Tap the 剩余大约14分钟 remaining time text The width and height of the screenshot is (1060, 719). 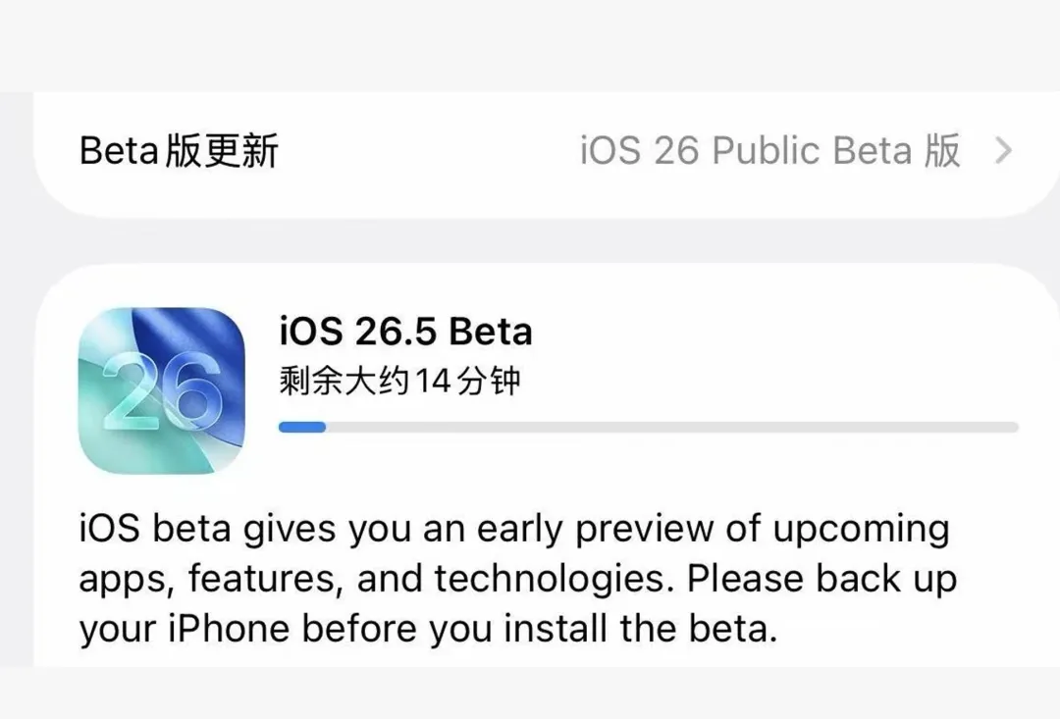398,381
